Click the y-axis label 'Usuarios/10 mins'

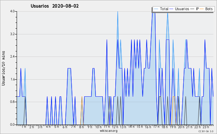[3, 68]
